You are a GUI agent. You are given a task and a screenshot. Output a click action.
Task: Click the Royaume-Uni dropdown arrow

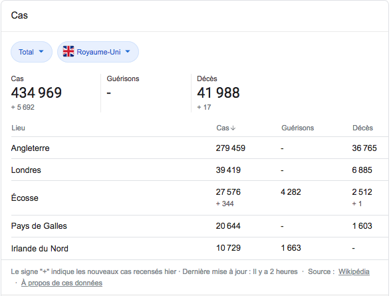click(x=128, y=52)
